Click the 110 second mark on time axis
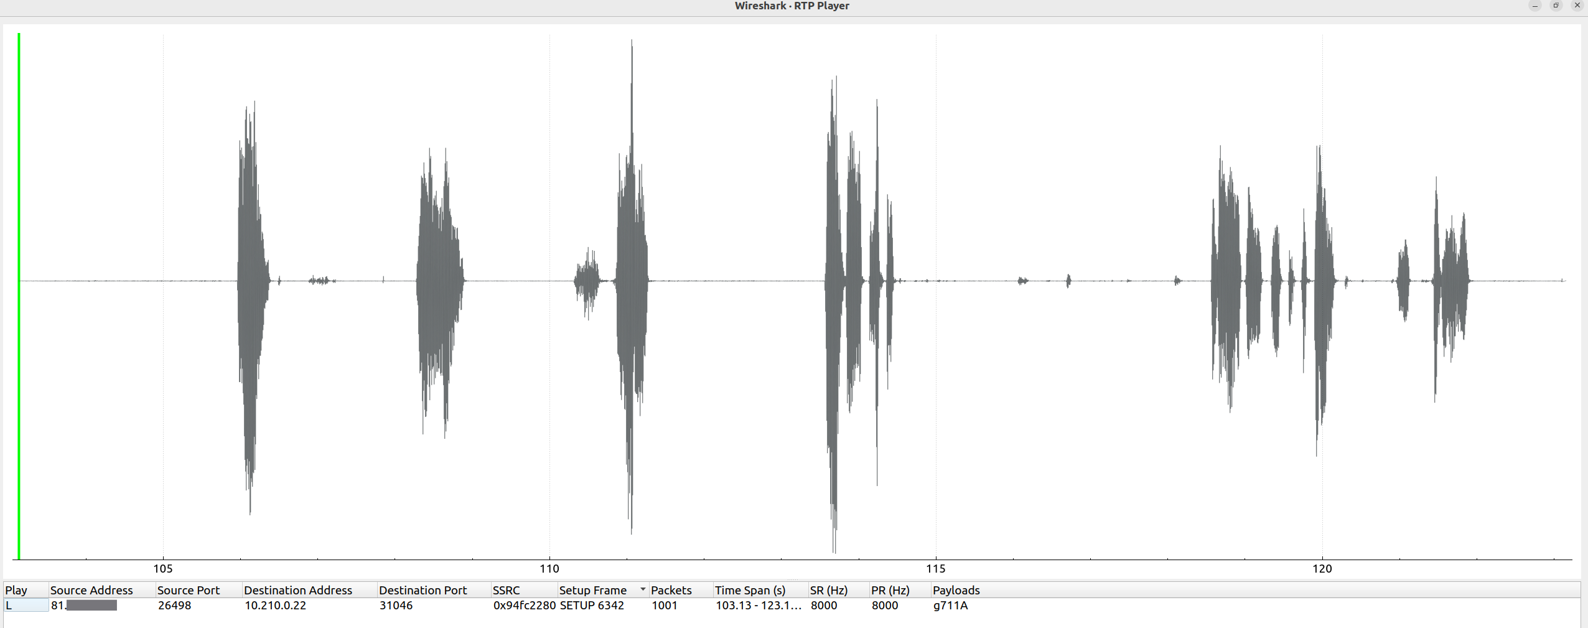This screenshot has width=1588, height=628. click(549, 568)
